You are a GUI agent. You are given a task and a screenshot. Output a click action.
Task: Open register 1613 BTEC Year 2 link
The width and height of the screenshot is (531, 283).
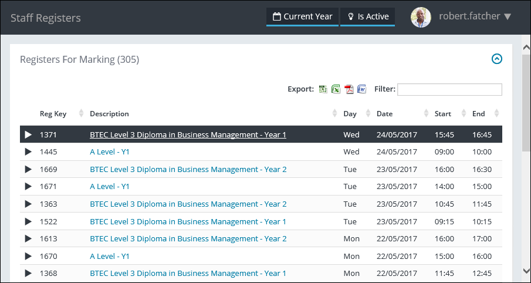click(188, 239)
